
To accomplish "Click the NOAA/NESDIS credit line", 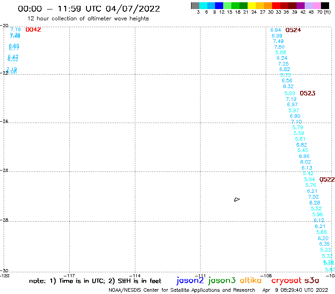I will pyautogui.click(x=182, y=290).
